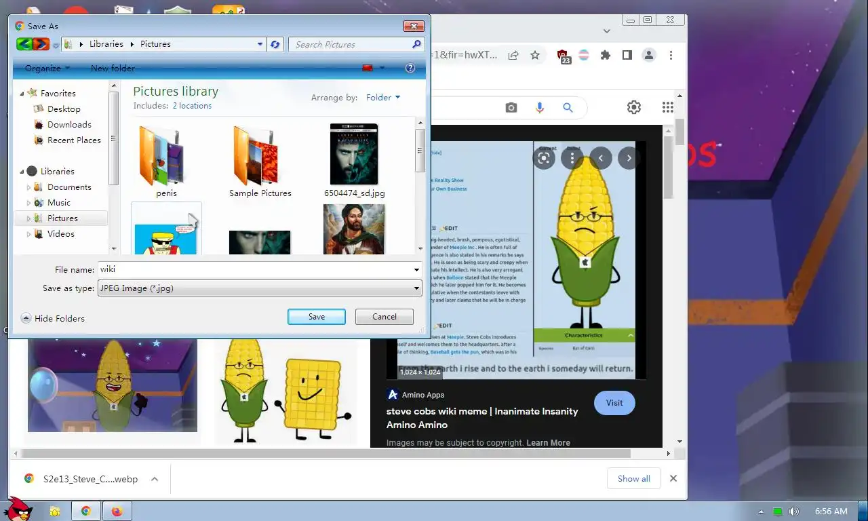Collapse with Hide Folders

tap(53, 318)
